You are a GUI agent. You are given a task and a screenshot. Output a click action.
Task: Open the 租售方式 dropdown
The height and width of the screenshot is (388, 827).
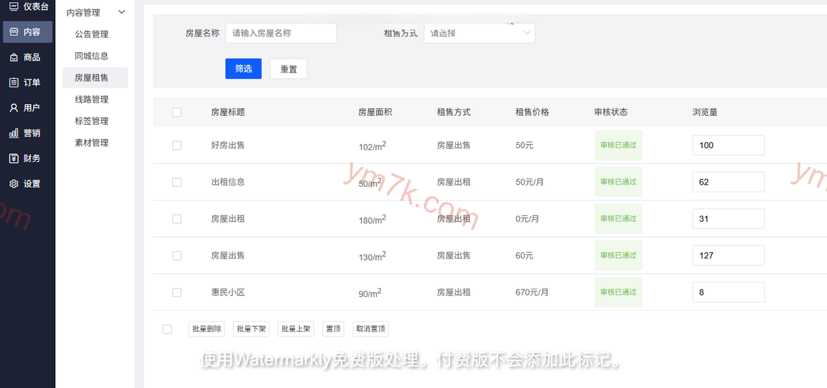pyautogui.click(x=479, y=33)
